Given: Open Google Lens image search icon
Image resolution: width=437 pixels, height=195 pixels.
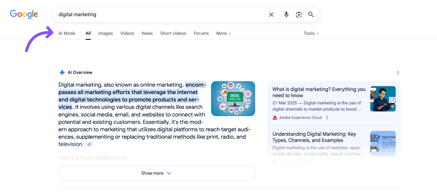Looking at the screenshot, I should click(299, 15).
